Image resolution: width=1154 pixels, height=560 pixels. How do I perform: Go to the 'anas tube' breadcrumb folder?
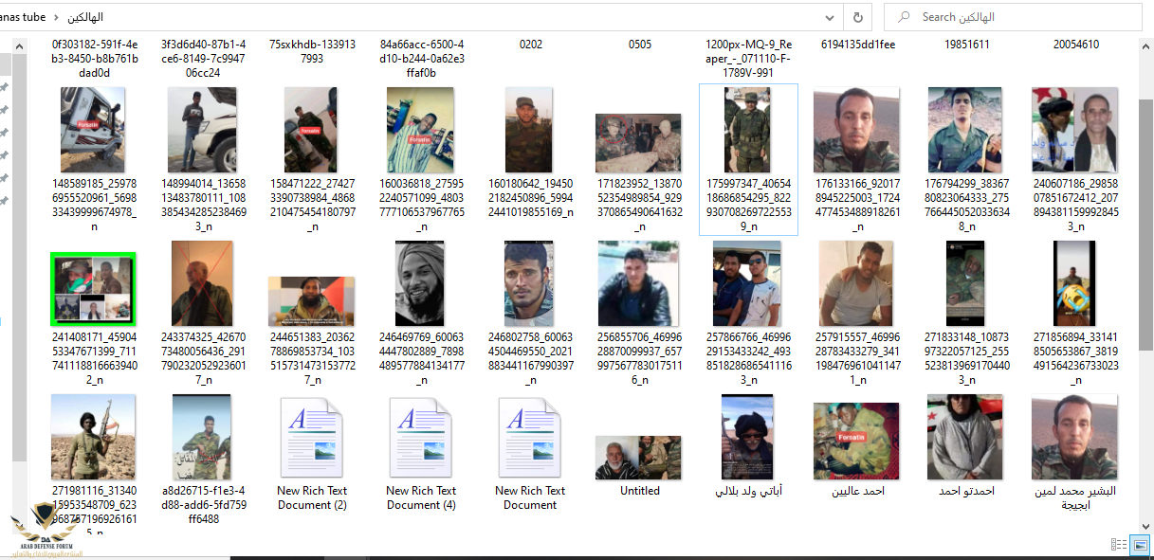[x=21, y=18]
